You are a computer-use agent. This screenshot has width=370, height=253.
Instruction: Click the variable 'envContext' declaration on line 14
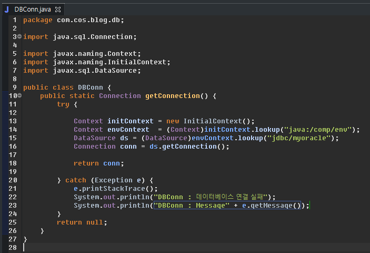pos(128,130)
